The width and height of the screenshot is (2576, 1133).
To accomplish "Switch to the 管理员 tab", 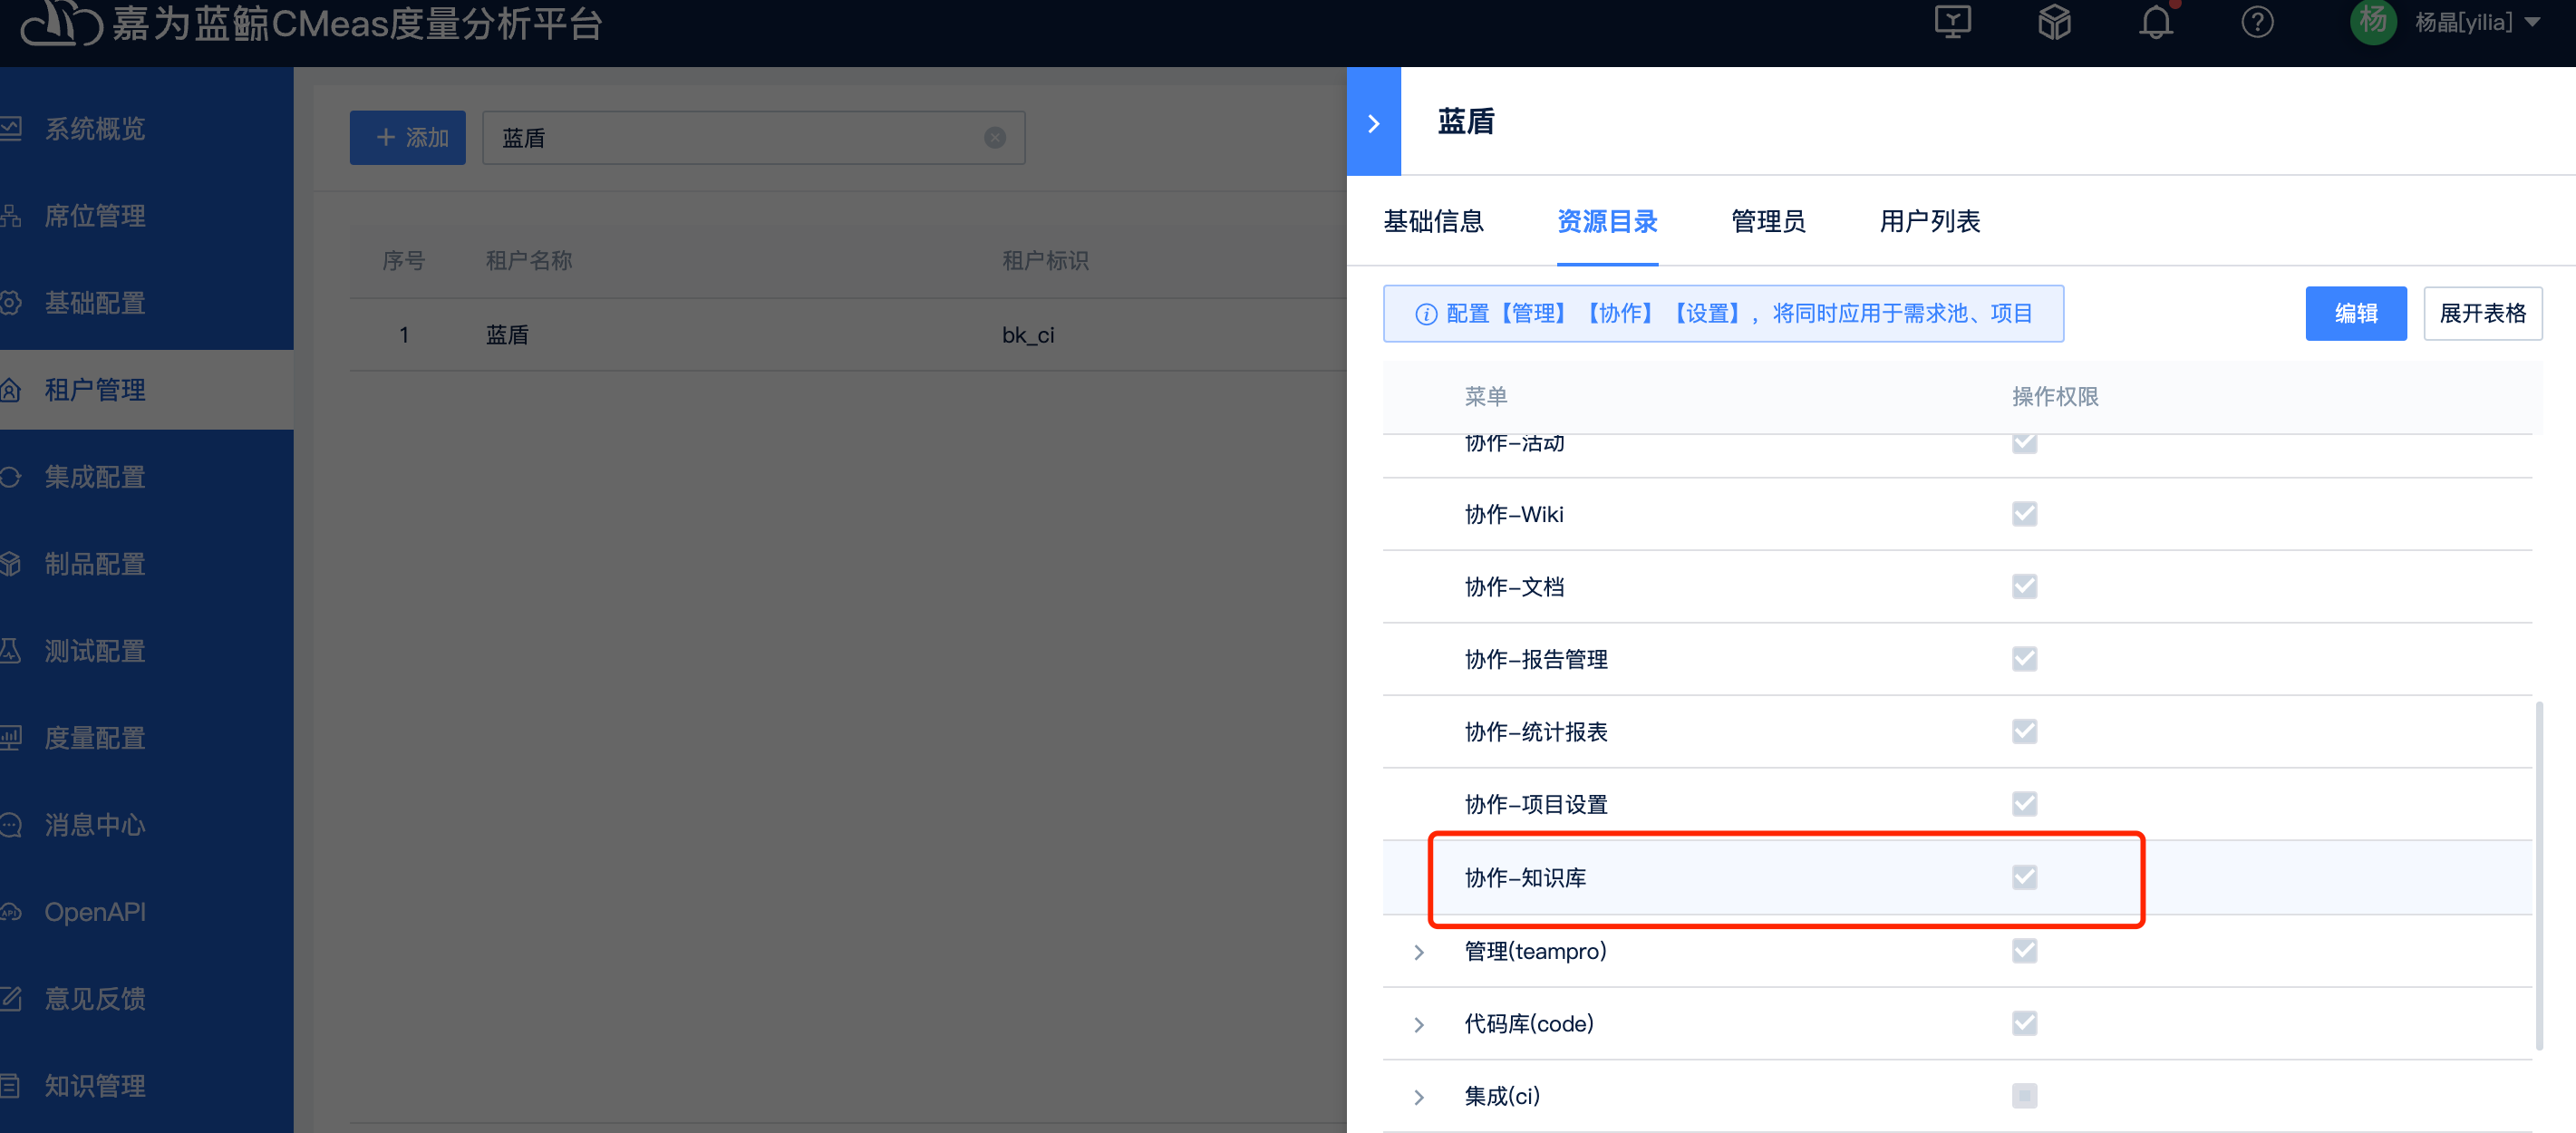I will 1768,221.
